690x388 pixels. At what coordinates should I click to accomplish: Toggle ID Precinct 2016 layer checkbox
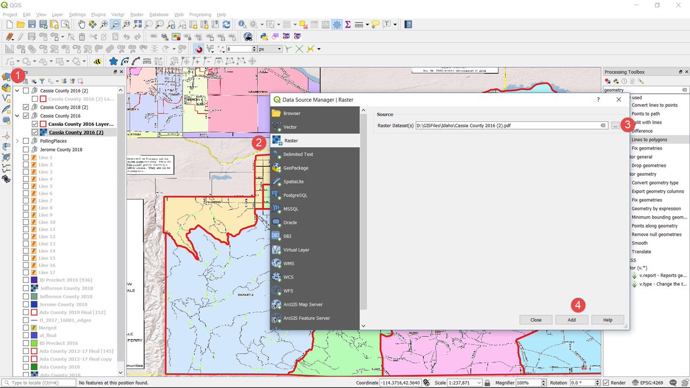click(26, 343)
